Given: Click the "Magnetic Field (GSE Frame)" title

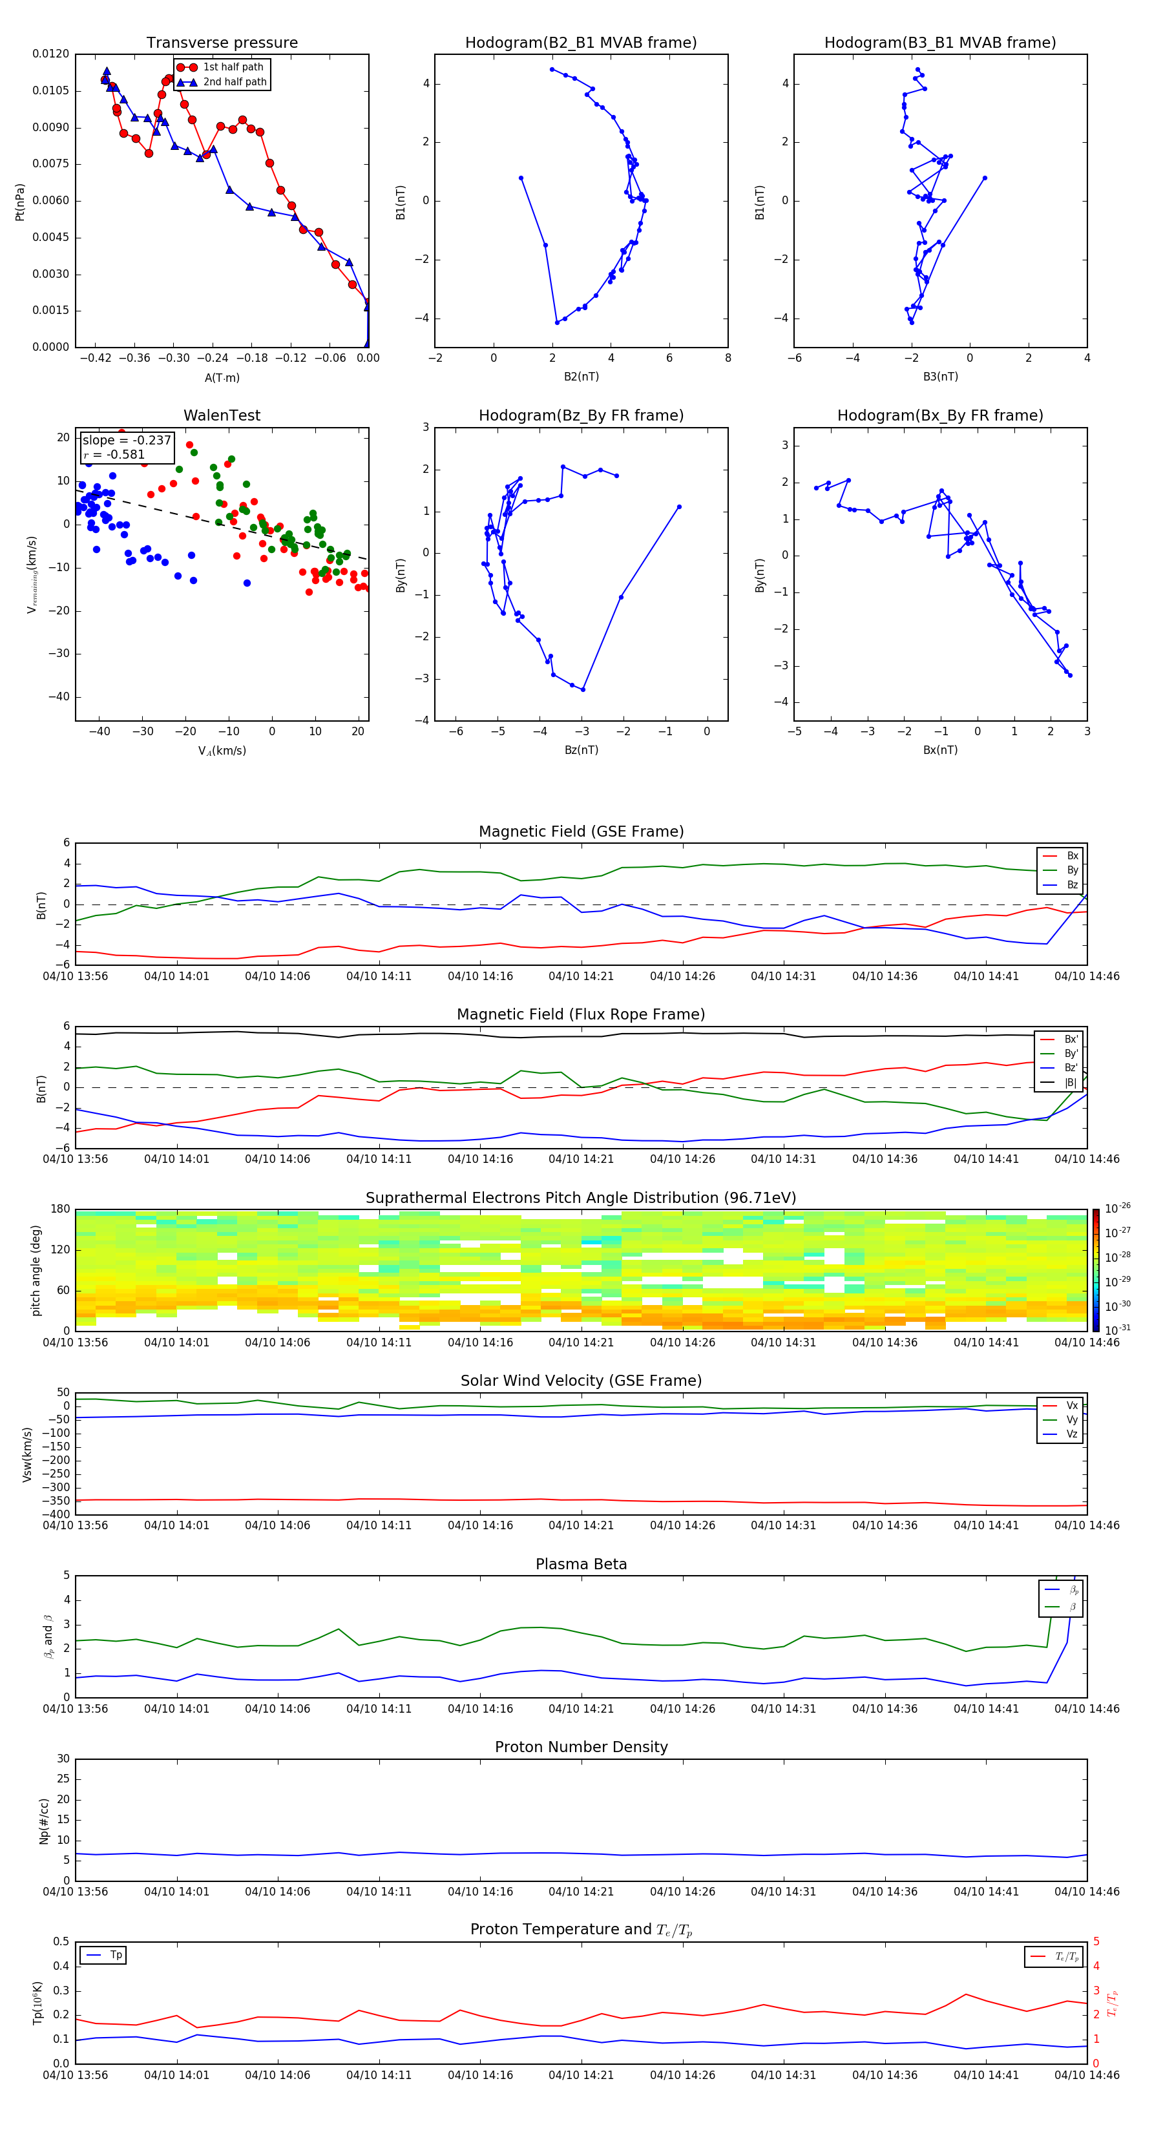Looking at the screenshot, I should click(581, 831).
